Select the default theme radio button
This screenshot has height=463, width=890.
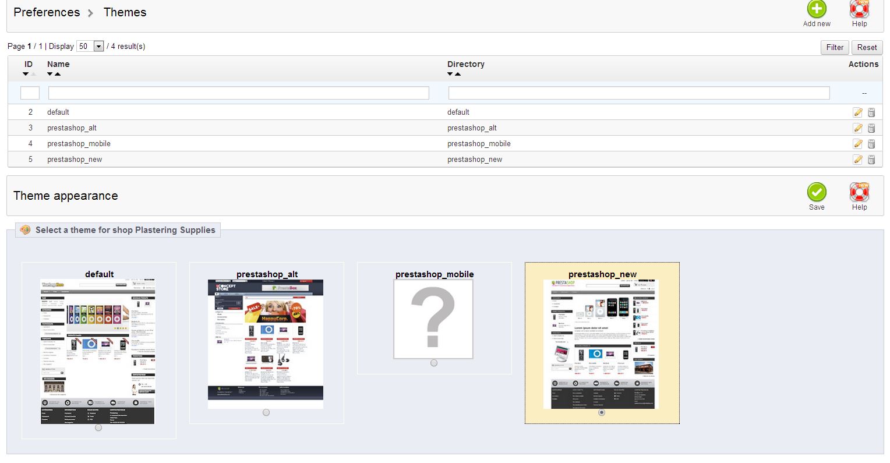98,427
